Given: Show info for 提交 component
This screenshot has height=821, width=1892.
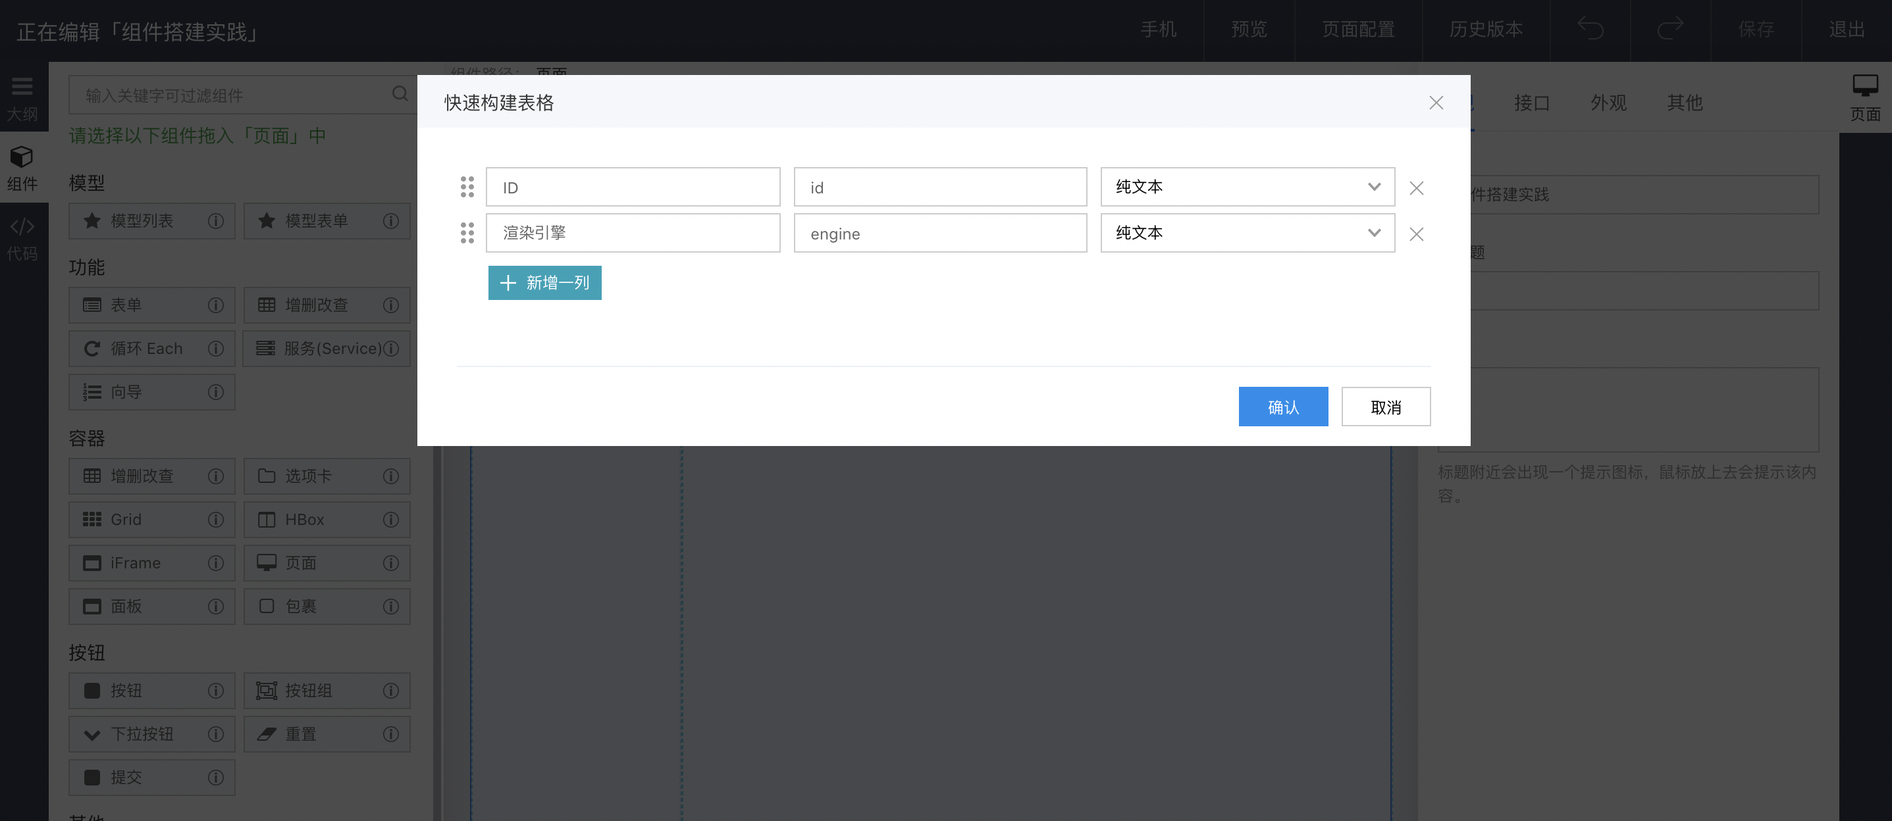Looking at the screenshot, I should point(215,777).
